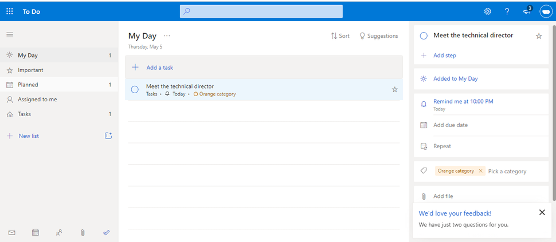Remove the Orange category tag
The width and height of the screenshot is (556, 242).
(480, 171)
